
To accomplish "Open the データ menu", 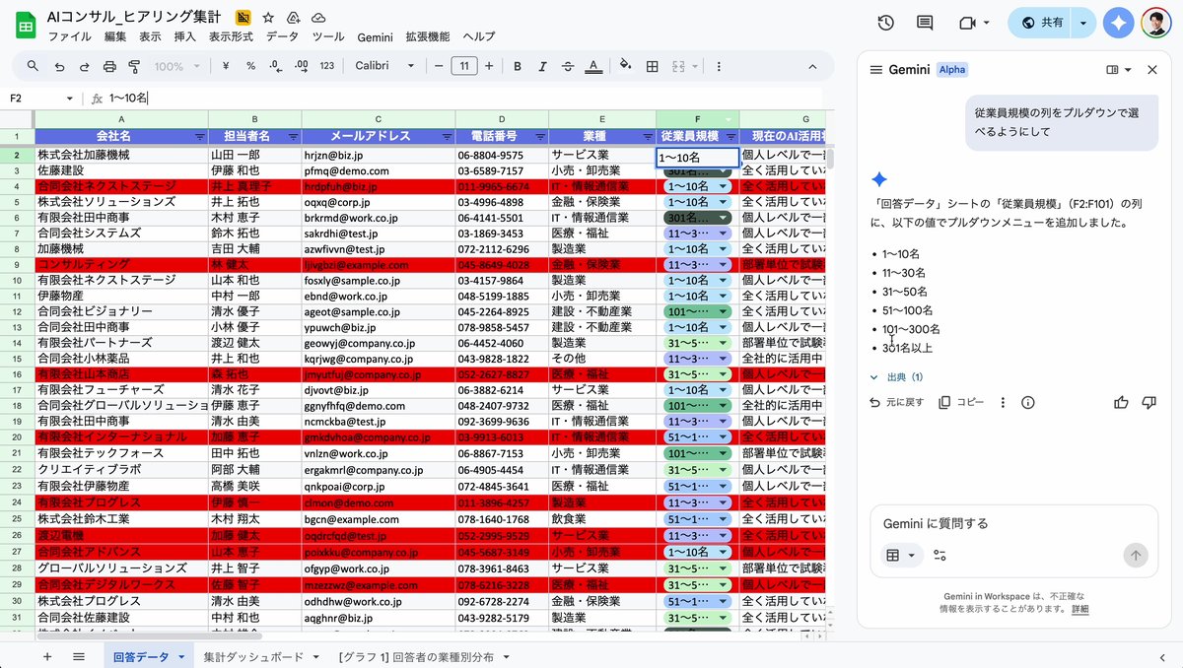I will (282, 36).
